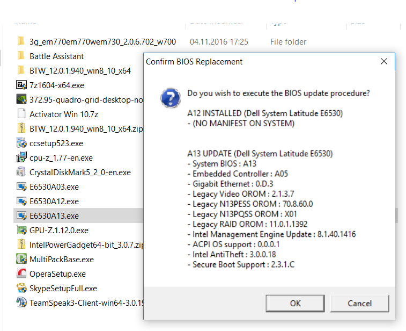406x331 pixels.
Task: Click the blue question mark dialog icon
Action: tap(171, 98)
